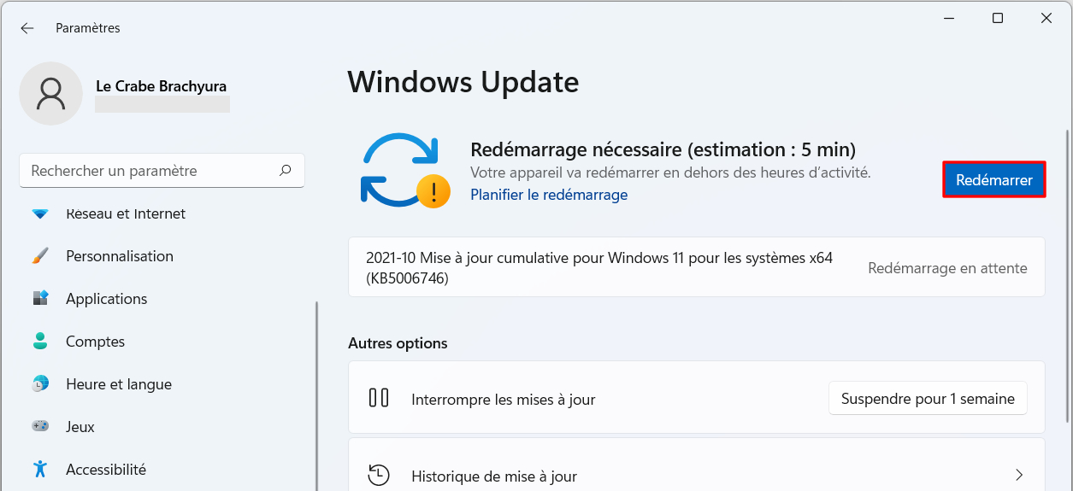Image resolution: width=1073 pixels, height=491 pixels.
Task: Click the Windows Update sync warning icon
Action: 405,171
